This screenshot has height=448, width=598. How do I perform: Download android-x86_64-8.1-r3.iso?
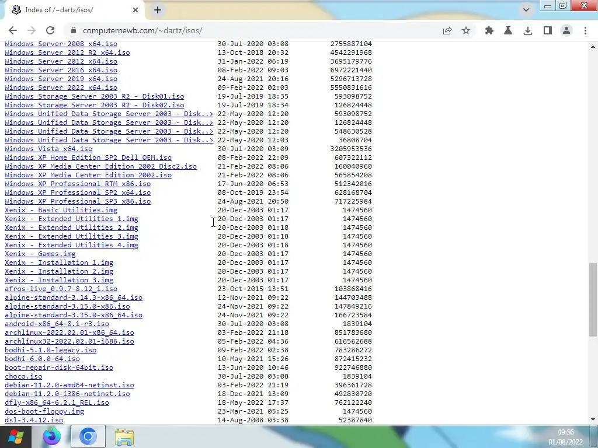tap(57, 324)
